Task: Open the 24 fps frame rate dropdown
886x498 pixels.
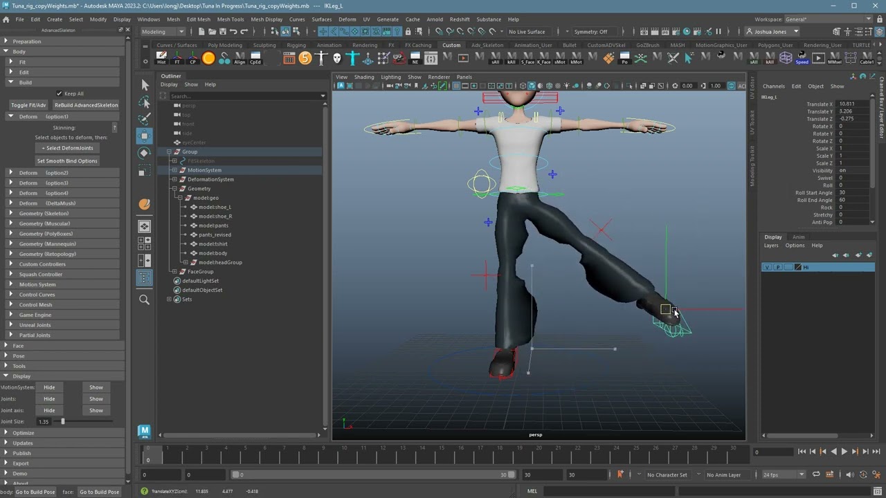Action: click(784, 474)
